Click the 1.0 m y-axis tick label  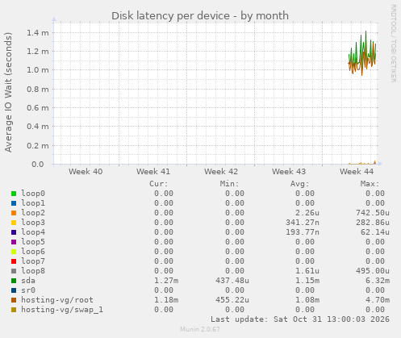(38, 70)
